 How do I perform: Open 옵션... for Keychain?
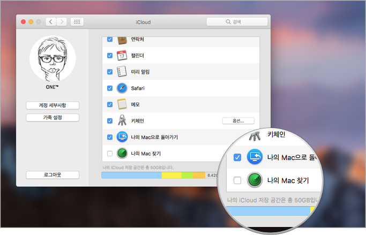pos(238,121)
